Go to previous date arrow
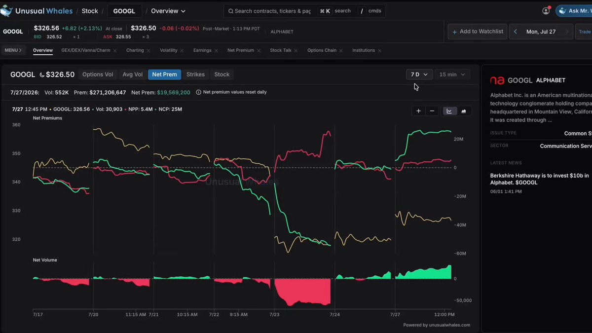Screen dimensions: 592x333 [x=516, y=32]
